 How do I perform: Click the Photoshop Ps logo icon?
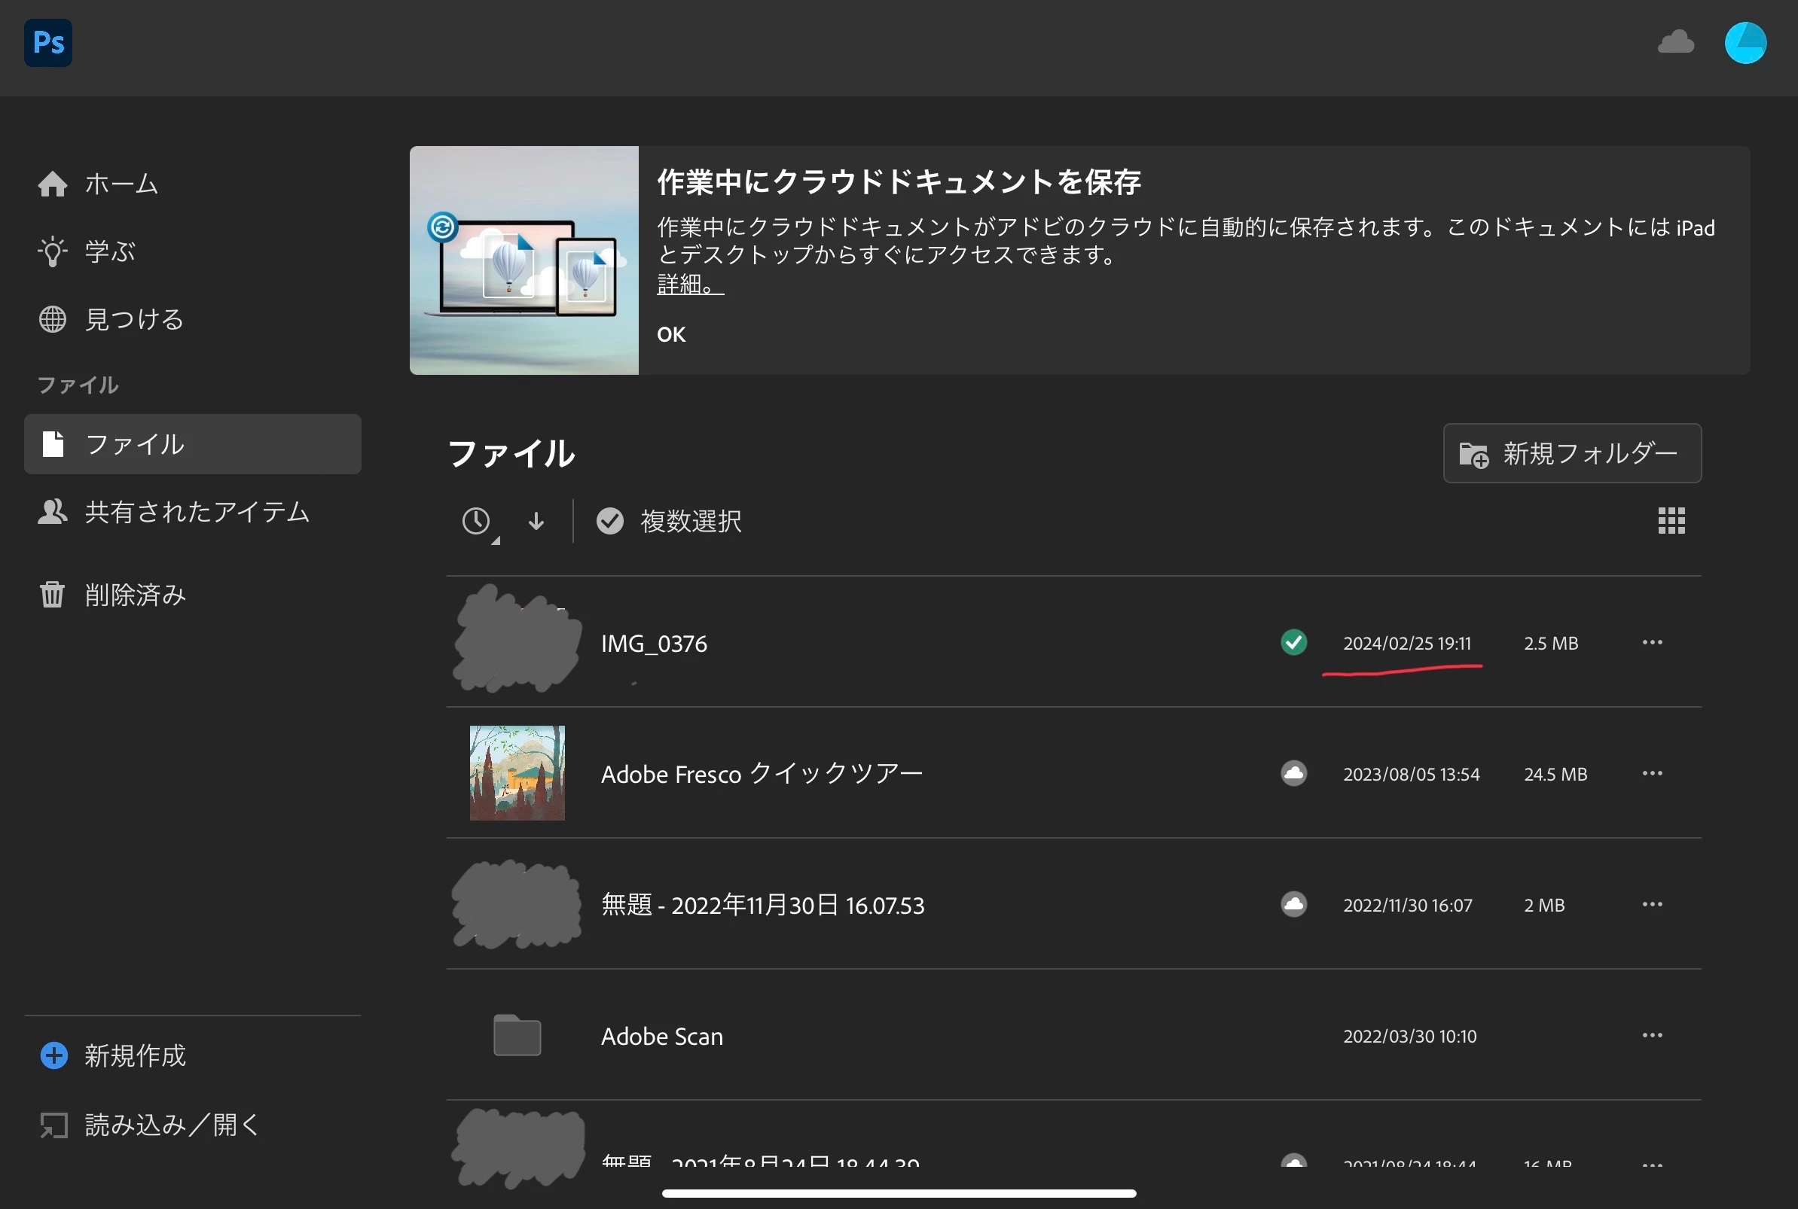pos(47,43)
